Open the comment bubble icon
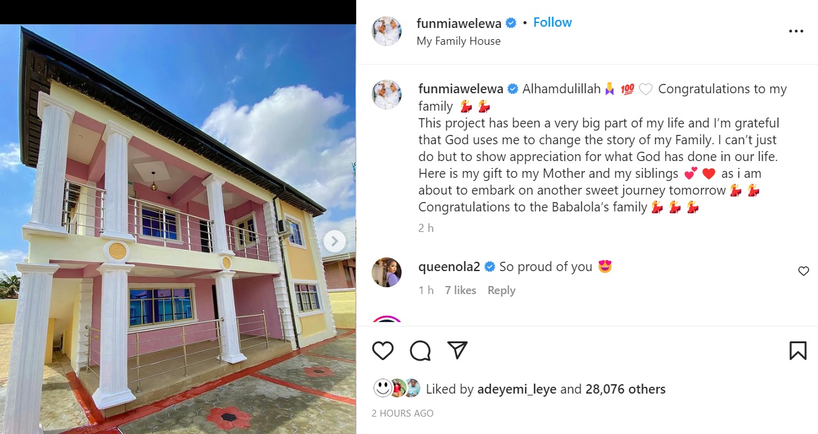The image size is (818, 434). (x=420, y=351)
